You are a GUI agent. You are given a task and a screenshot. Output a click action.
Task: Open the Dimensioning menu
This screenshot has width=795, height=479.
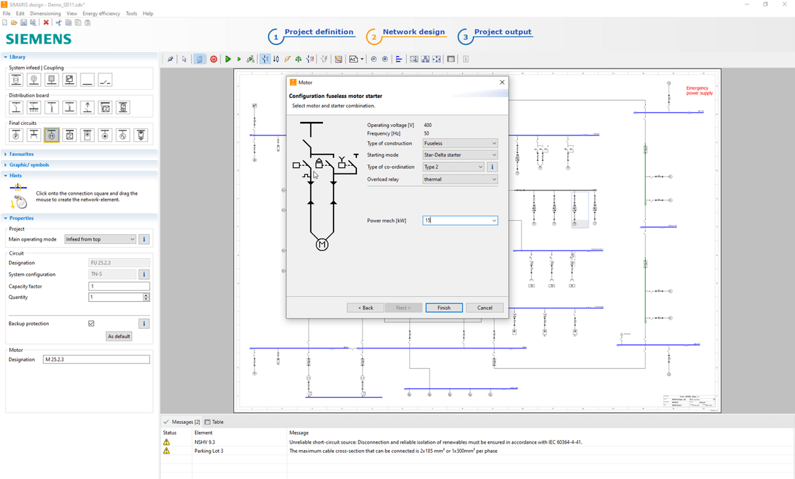pyautogui.click(x=45, y=13)
